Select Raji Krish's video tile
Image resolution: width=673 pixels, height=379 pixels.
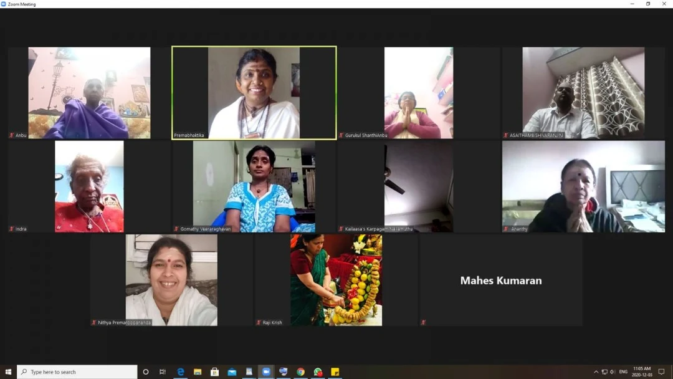(336, 280)
